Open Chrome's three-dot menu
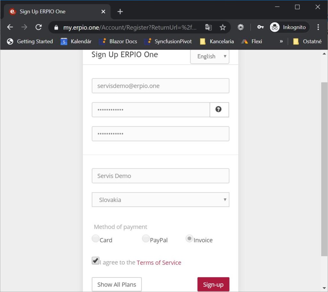Image resolution: width=328 pixels, height=292 pixels. point(318,27)
